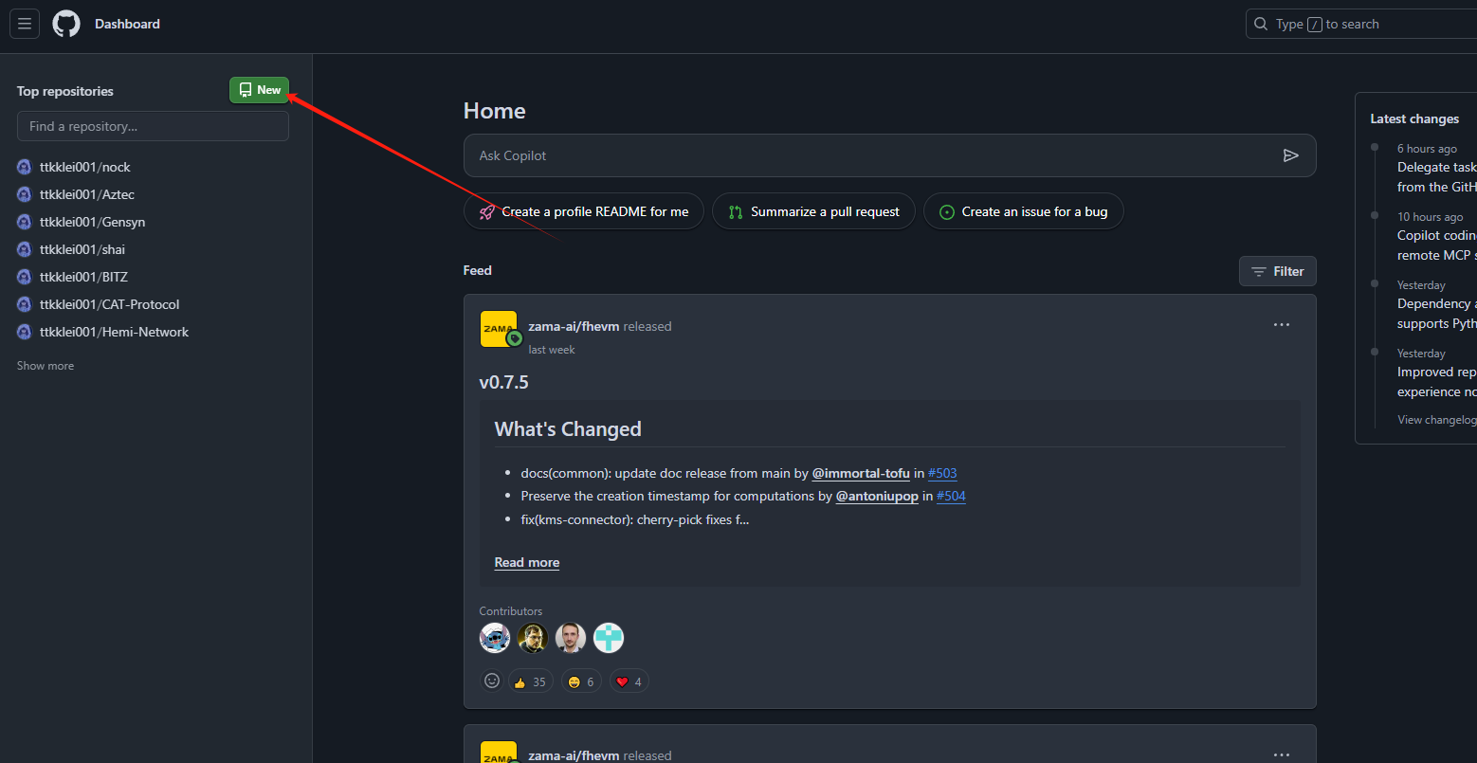Image resolution: width=1477 pixels, height=763 pixels.
Task: Click the avatar beside ttkklei001/nock
Action: tap(25, 167)
